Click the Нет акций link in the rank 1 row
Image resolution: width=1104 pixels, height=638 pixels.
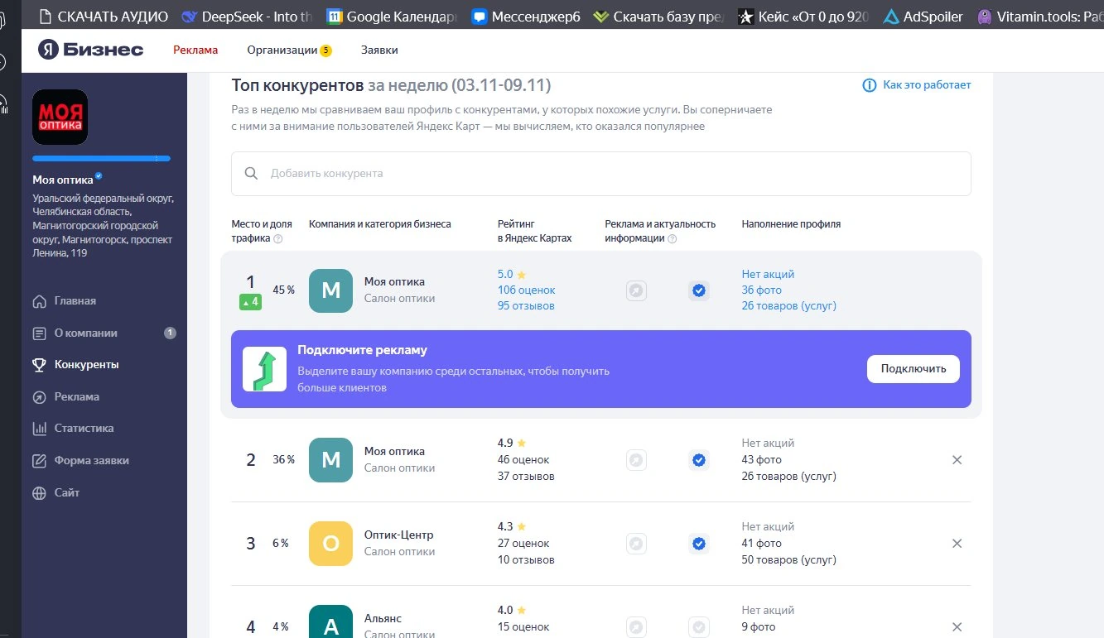pos(768,275)
